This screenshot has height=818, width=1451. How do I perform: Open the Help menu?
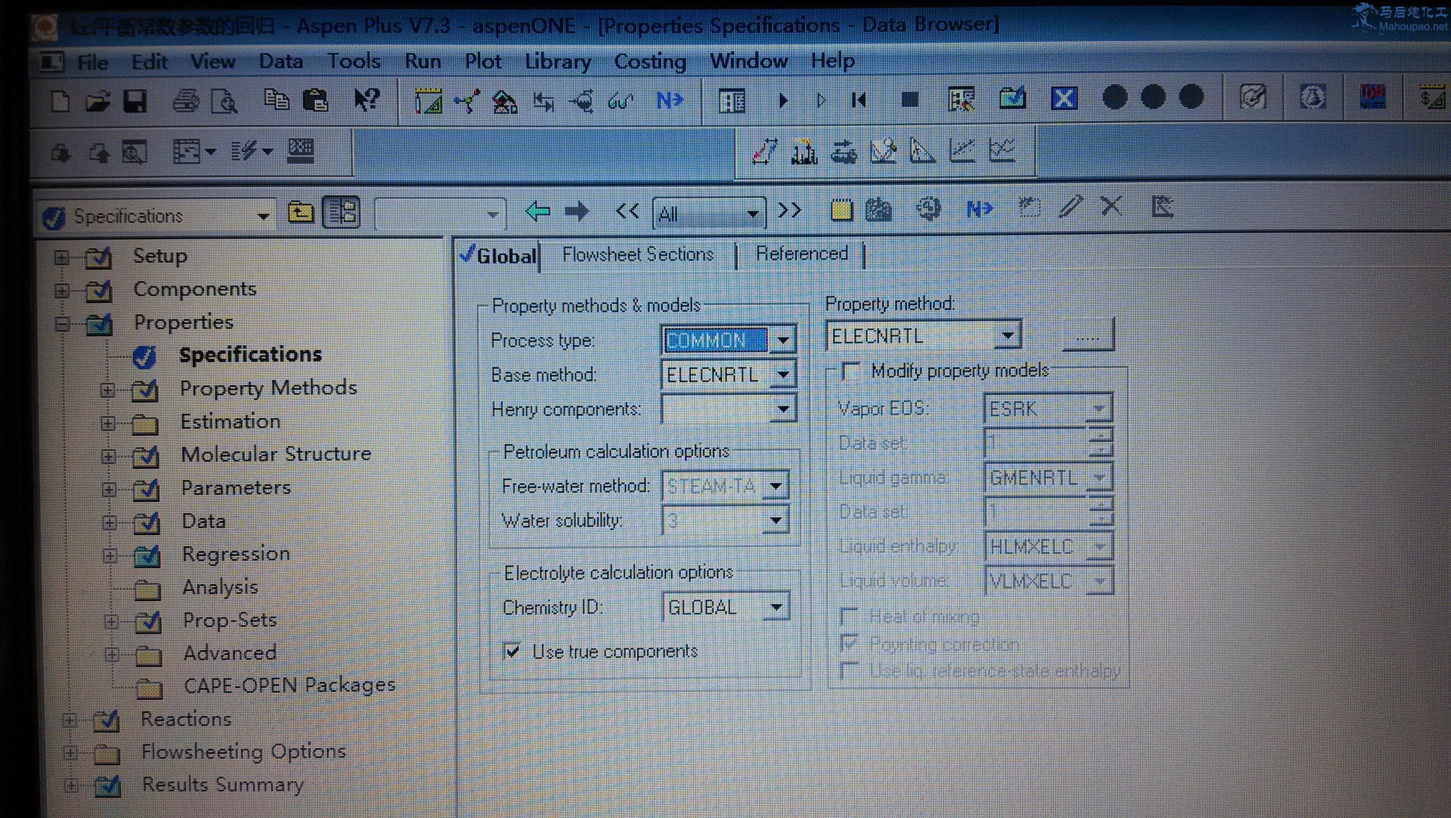point(833,61)
